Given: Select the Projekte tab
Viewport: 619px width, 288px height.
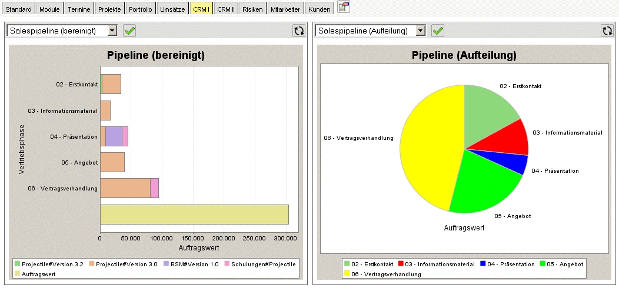Looking at the screenshot, I should [x=109, y=9].
